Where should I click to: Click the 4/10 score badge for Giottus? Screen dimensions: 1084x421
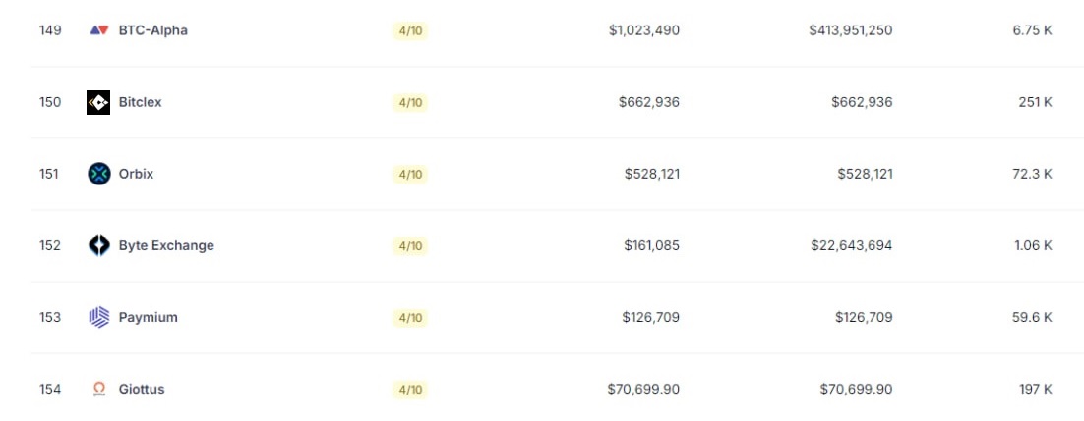tap(410, 390)
